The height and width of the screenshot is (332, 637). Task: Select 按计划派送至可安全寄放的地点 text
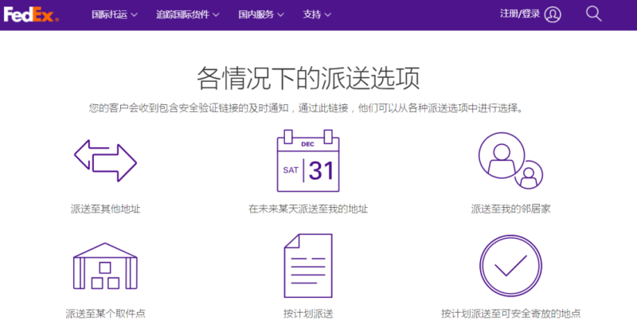click(x=510, y=314)
